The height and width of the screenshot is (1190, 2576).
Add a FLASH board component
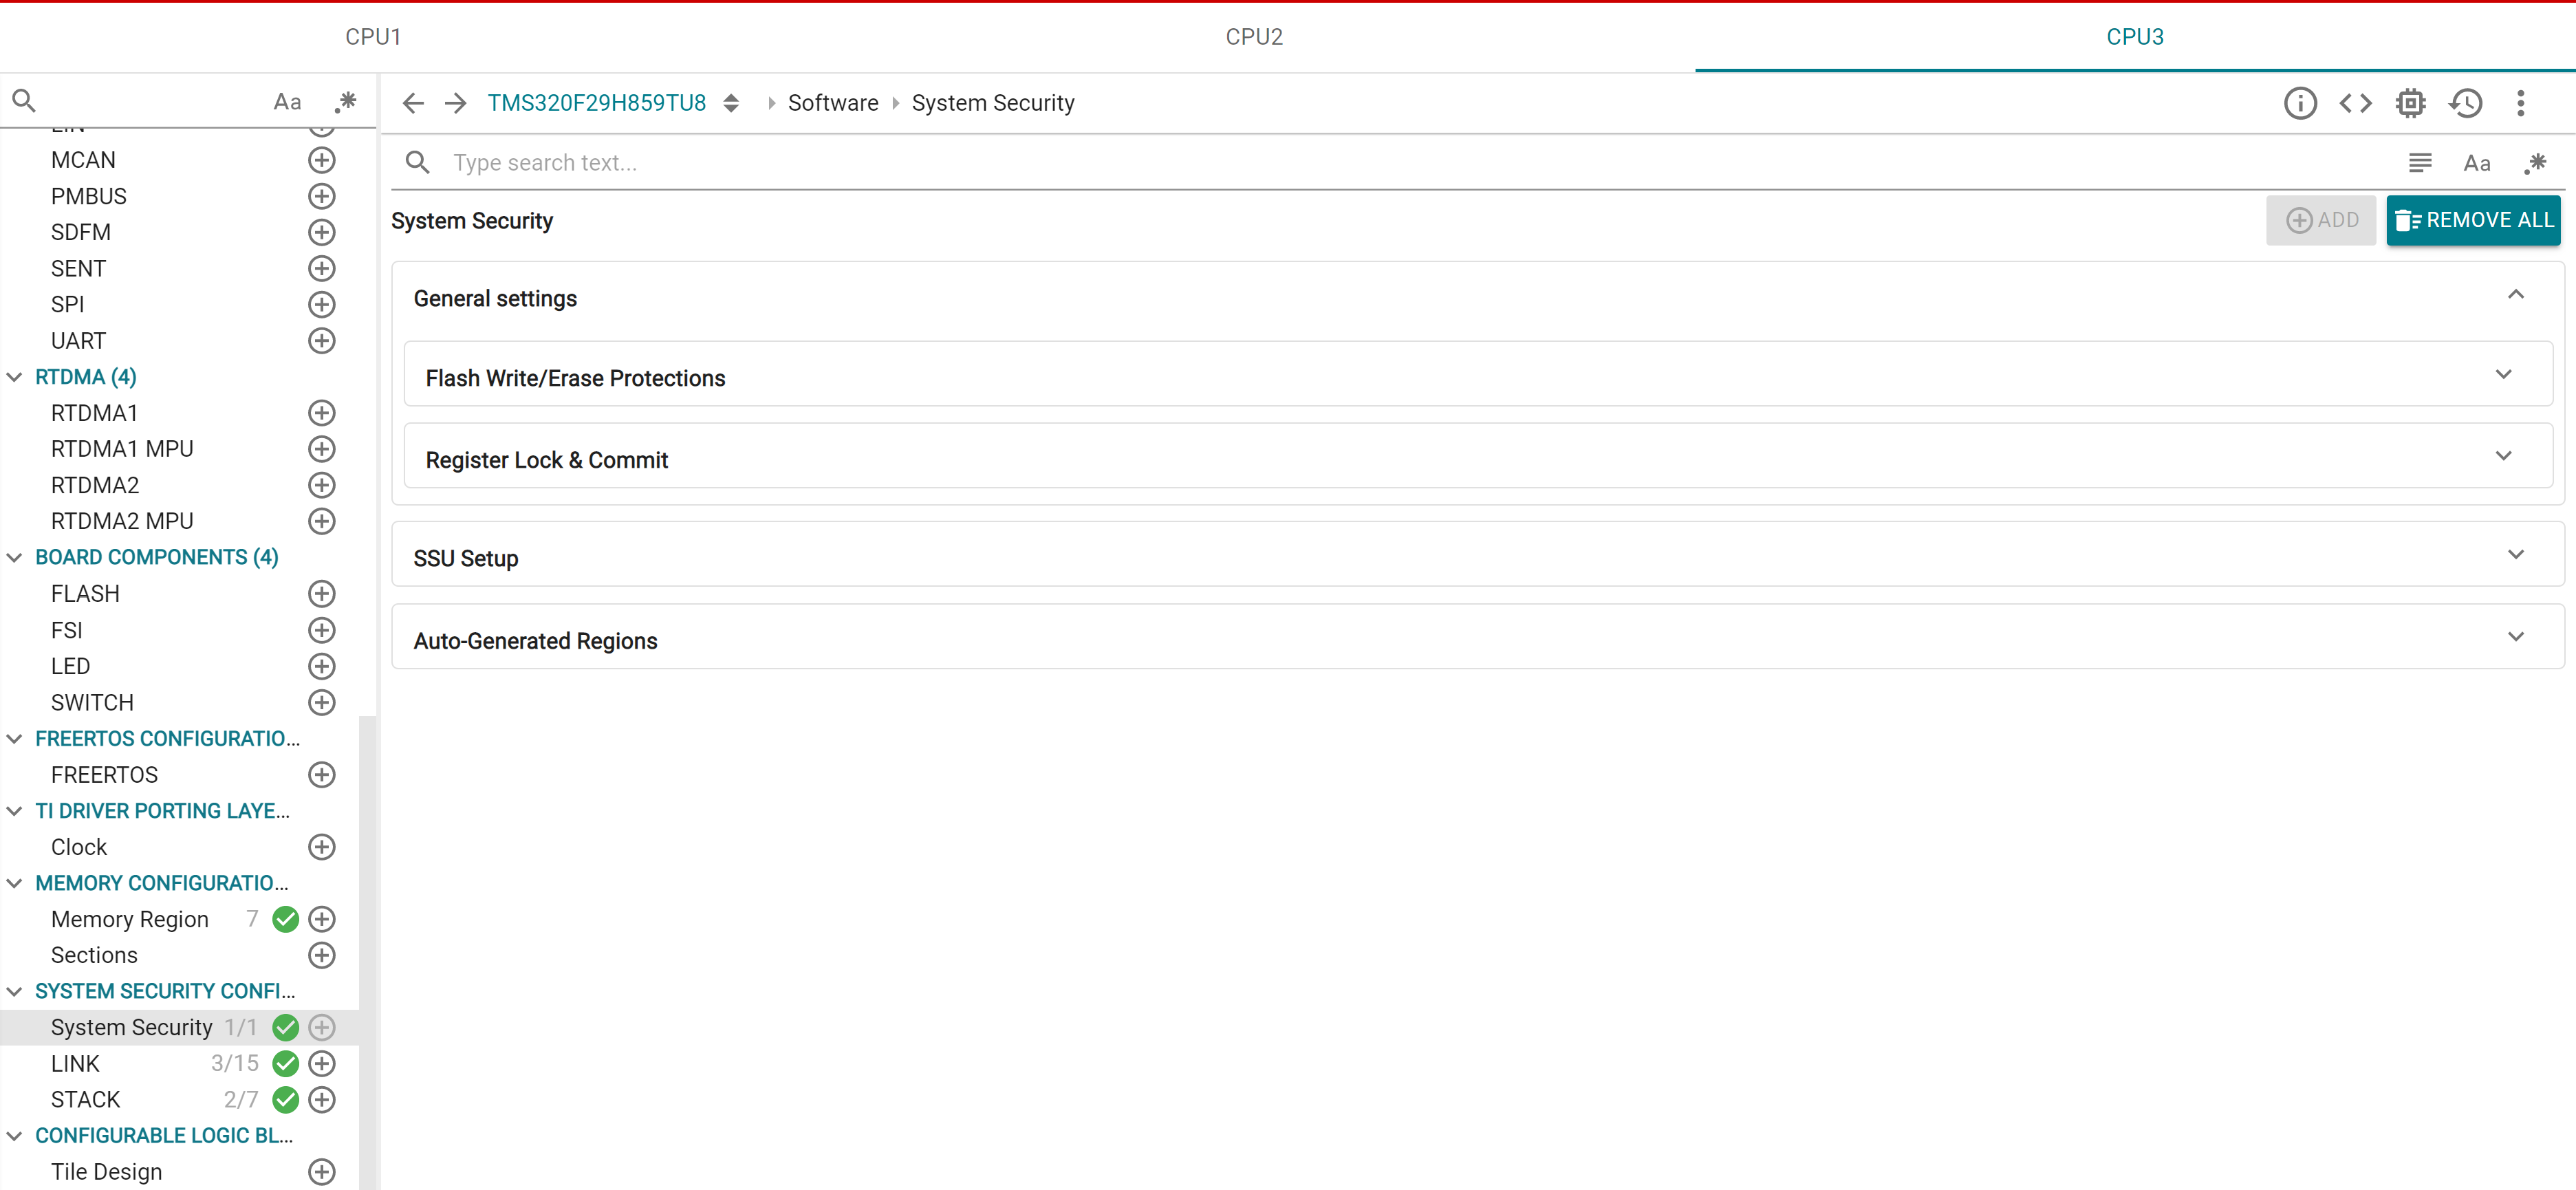coord(321,593)
